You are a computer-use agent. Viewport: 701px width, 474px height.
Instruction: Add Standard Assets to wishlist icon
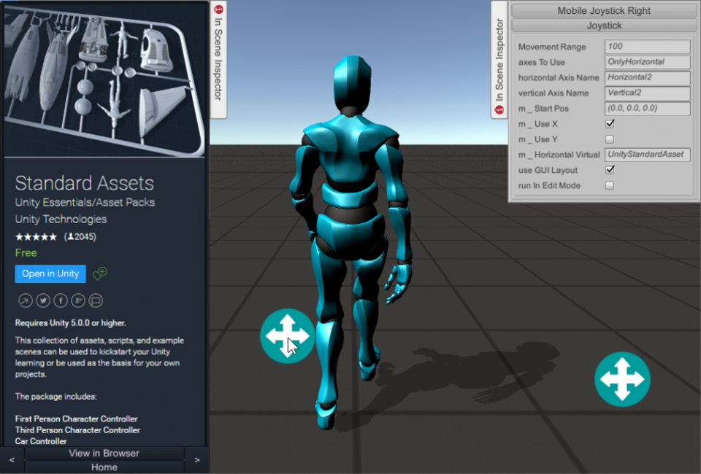pos(100,273)
